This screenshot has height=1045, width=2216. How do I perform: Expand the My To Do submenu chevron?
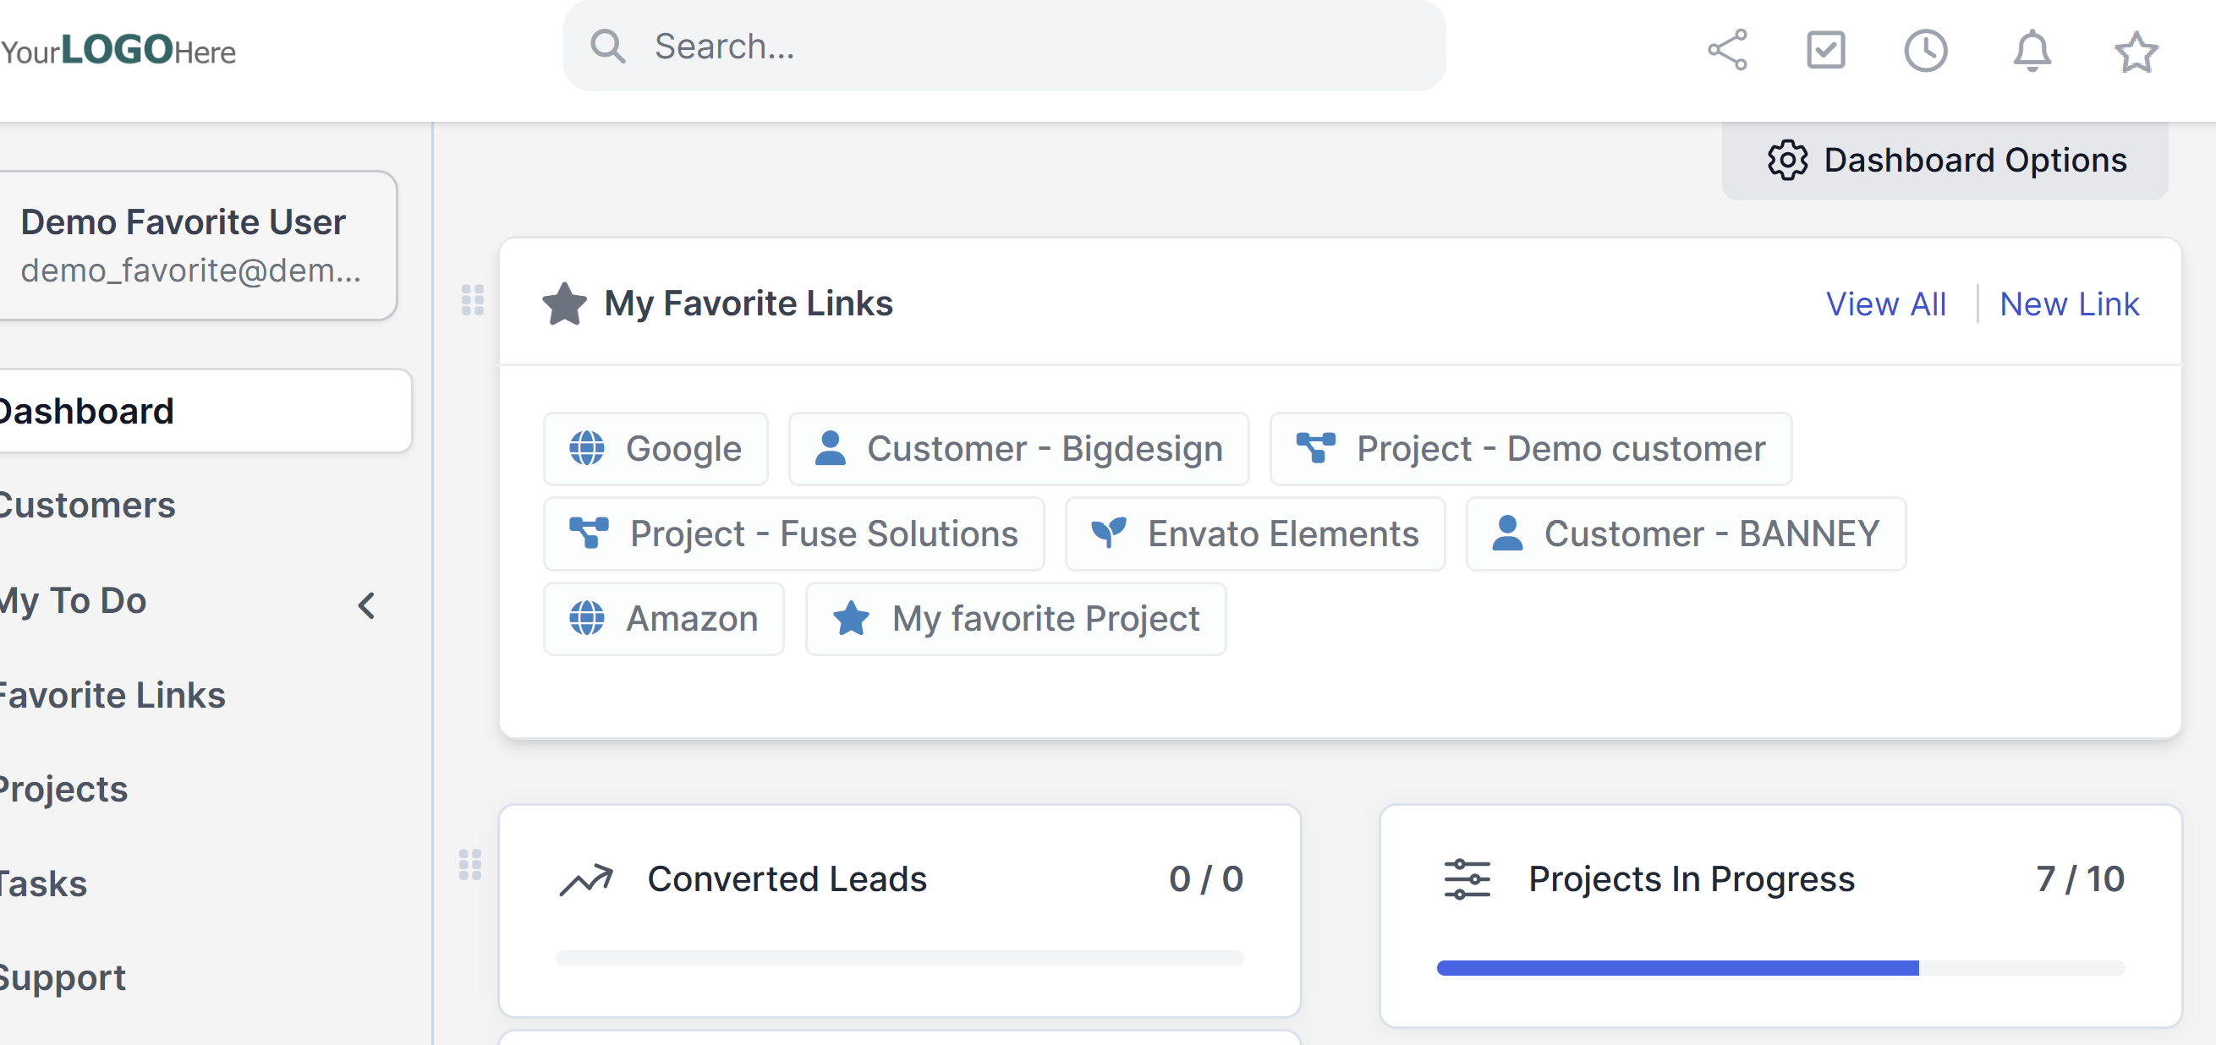(366, 605)
